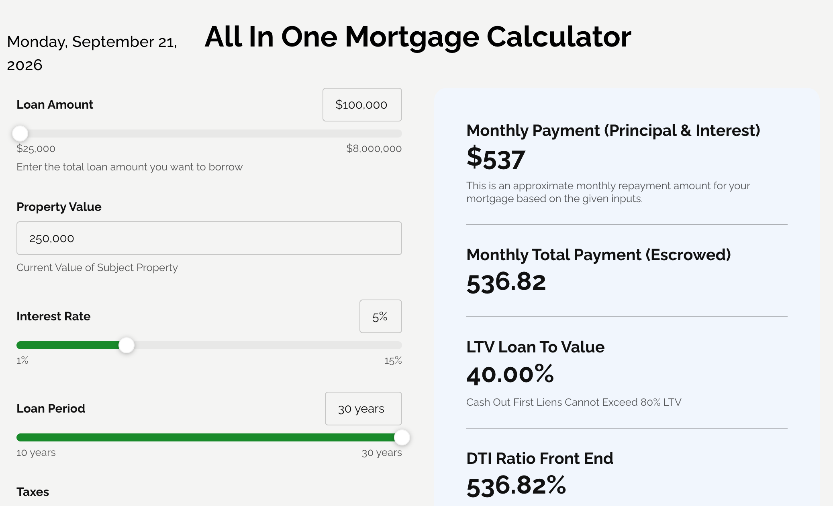Viewport: 833px width, 506px height.
Task: Click the Loan Period label
Action: pos(51,409)
